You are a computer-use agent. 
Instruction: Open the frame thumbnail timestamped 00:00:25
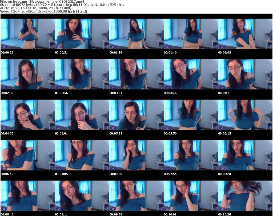[x=28, y=34]
